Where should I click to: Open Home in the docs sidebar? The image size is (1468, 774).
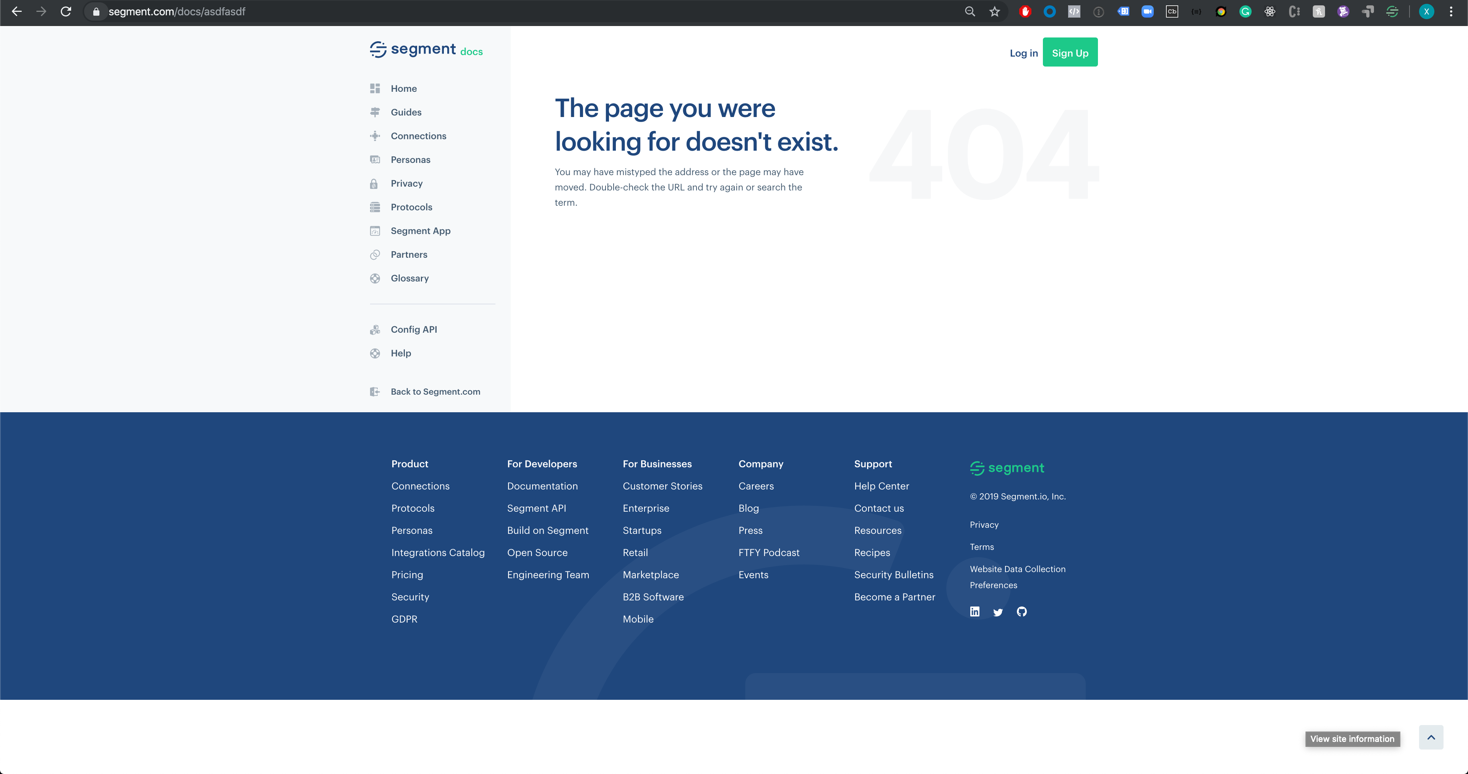[403, 88]
